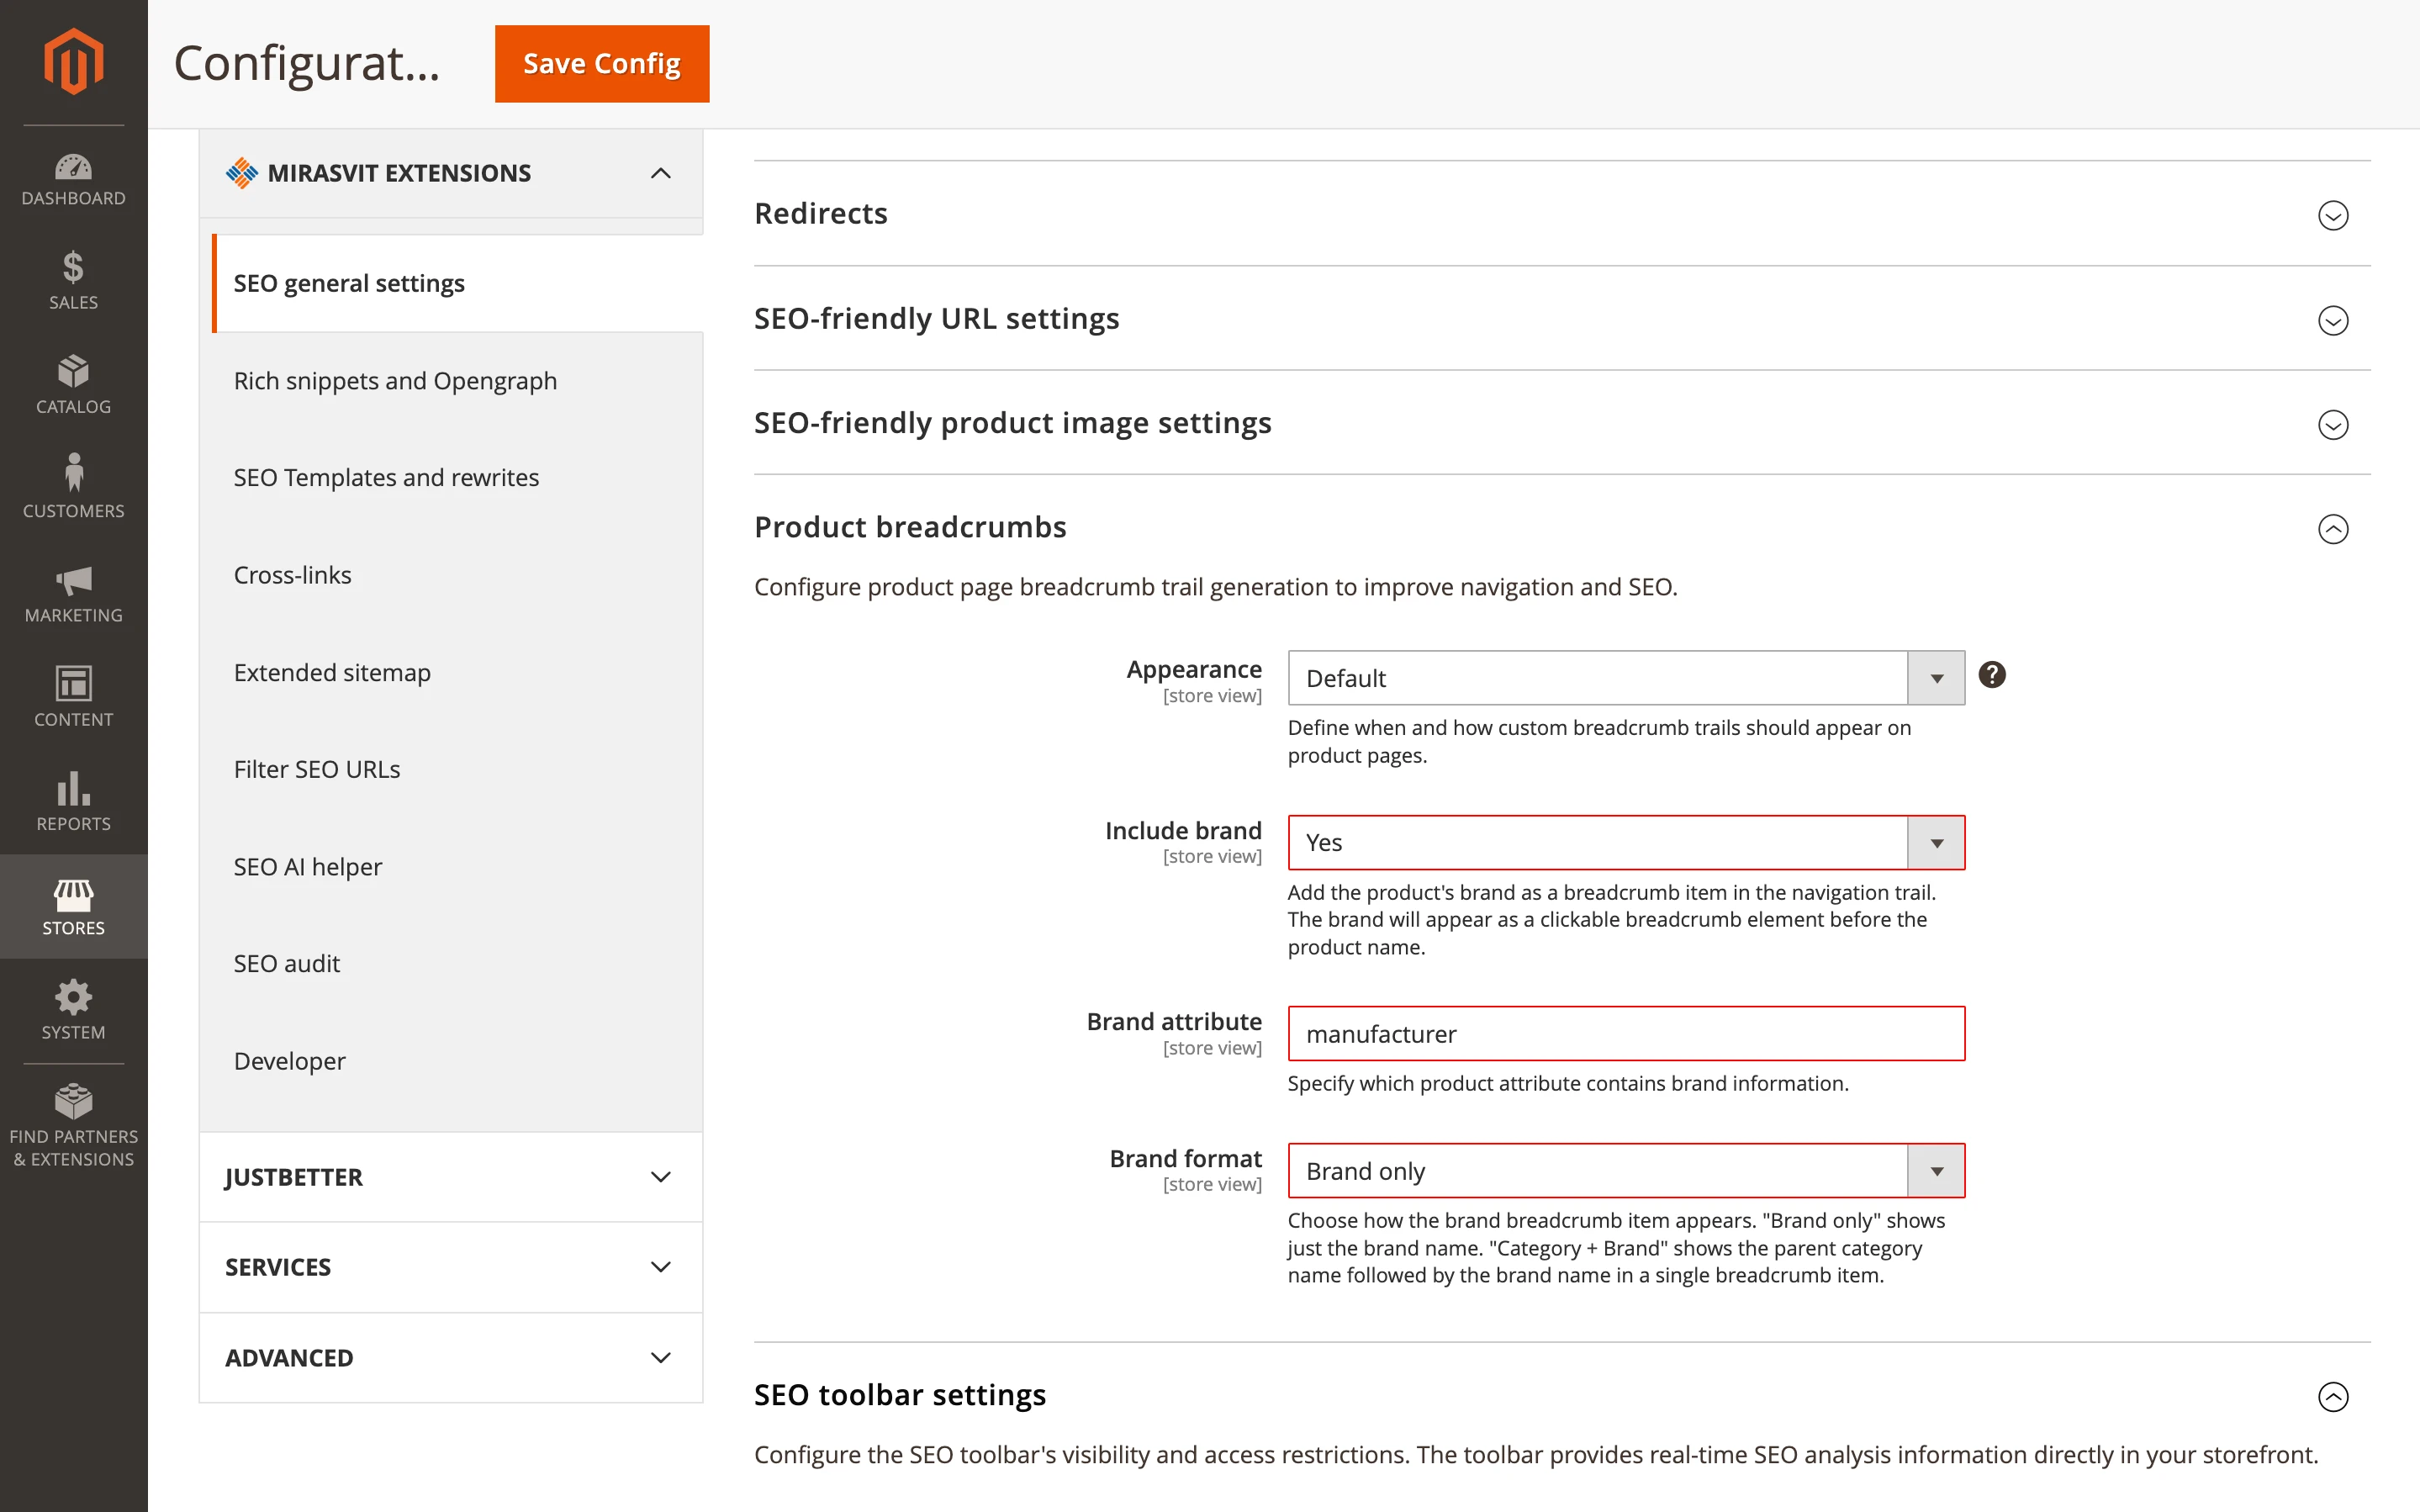Select SEO audit in the navigation
Image resolution: width=2420 pixels, height=1512 pixels.
[287, 963]
